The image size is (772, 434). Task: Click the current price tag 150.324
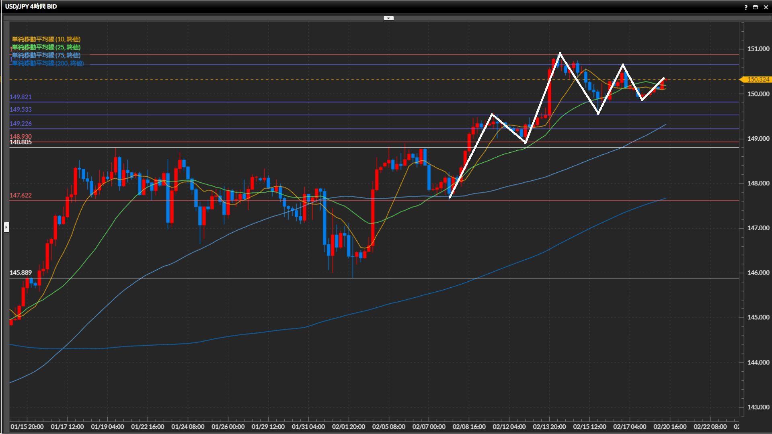757,80
